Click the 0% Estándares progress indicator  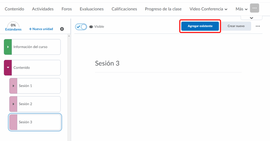pos(13,27)
